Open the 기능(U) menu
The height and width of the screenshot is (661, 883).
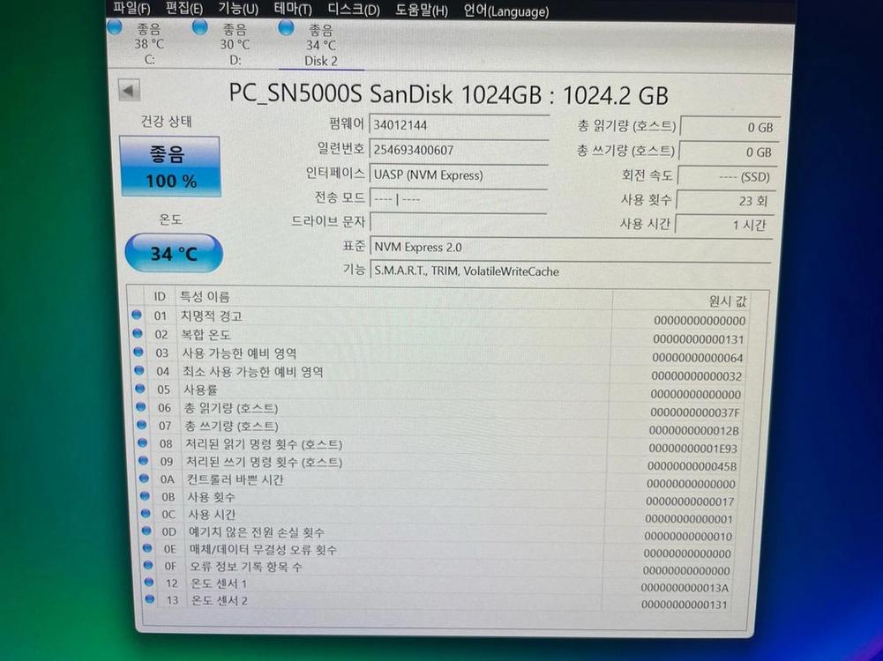(x=238, y=9)
